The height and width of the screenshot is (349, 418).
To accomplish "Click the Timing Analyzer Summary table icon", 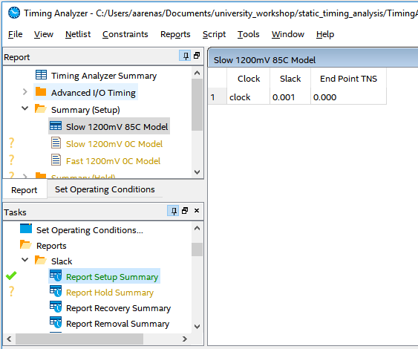I will pos(41,75).
